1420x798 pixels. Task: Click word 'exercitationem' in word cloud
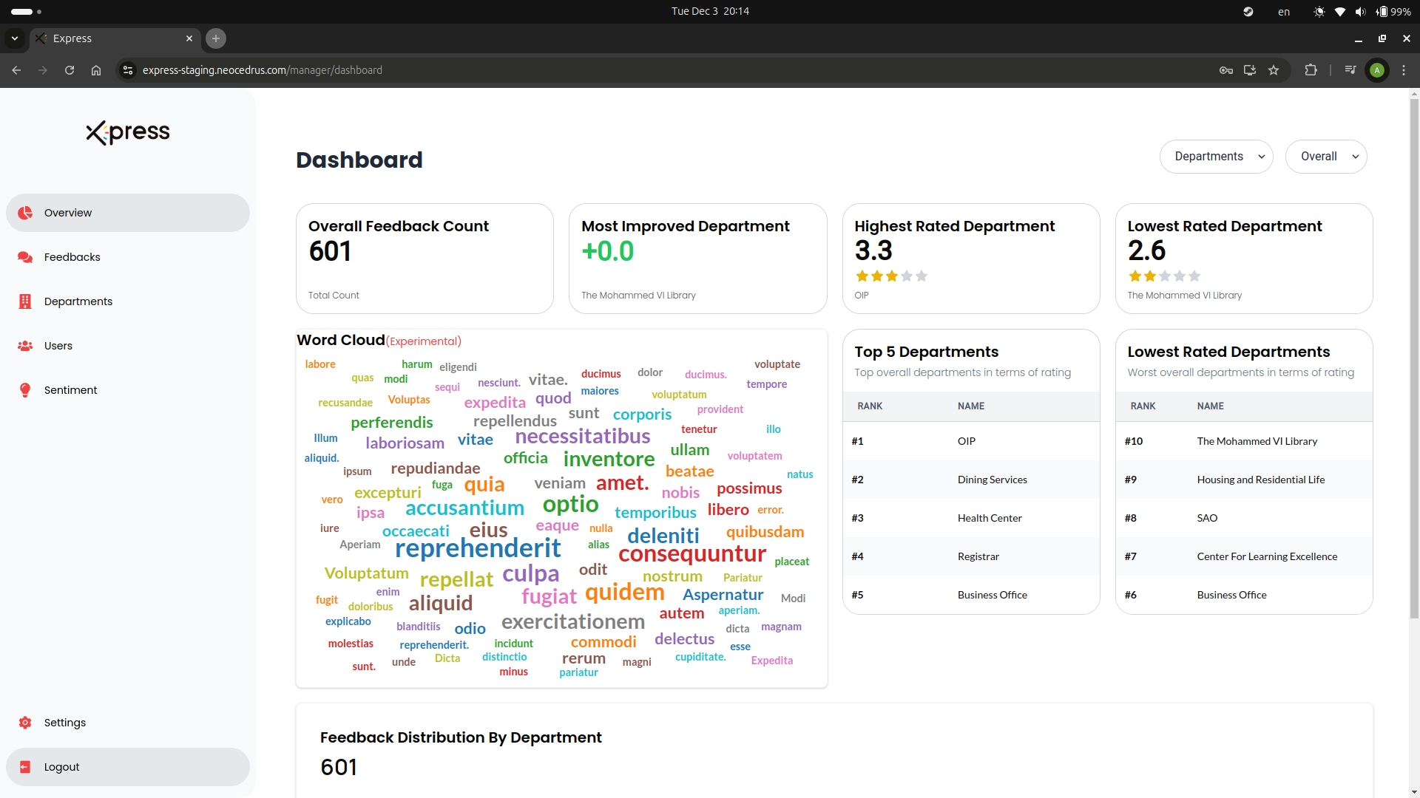coord(573,622)
